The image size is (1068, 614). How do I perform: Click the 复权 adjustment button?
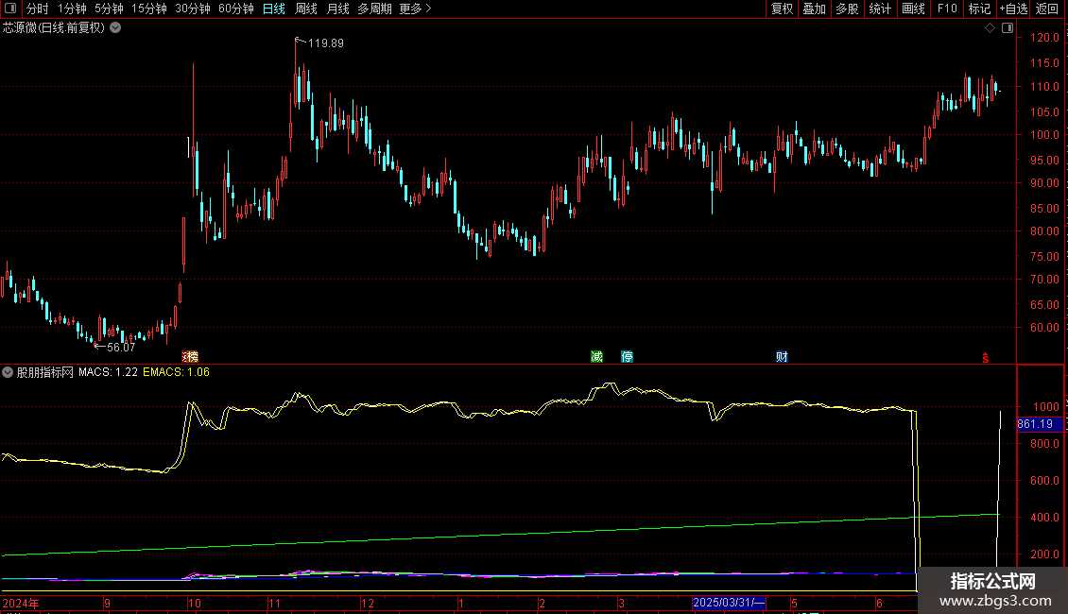pos(782,9)
